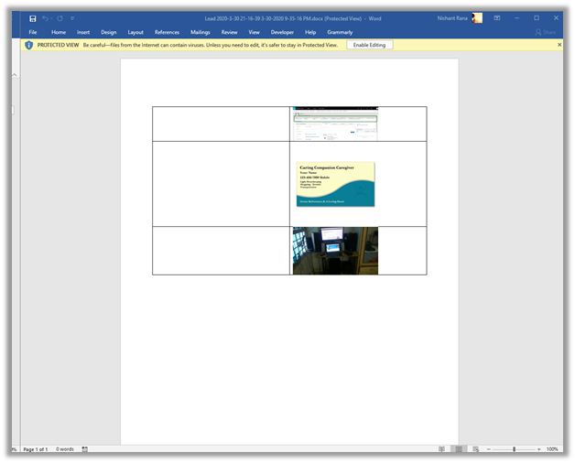Select the Developer tab
This screenshot has width=575, height=463.
click(x=283, y=32)
